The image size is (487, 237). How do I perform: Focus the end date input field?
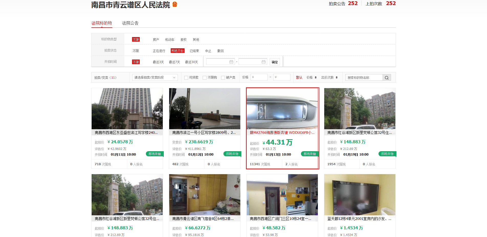[253, 62]
